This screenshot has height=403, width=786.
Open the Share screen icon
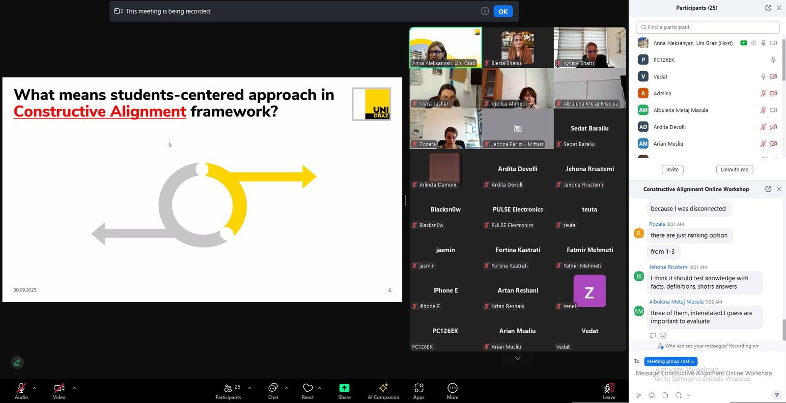coord(344,391)
